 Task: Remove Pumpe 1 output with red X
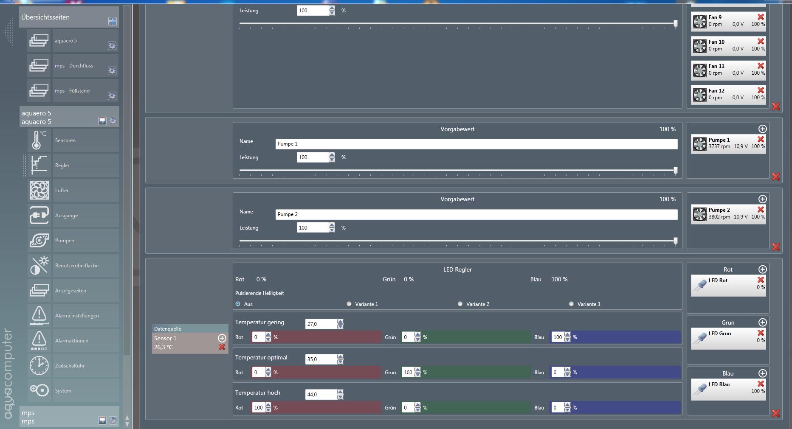point(761,139)
